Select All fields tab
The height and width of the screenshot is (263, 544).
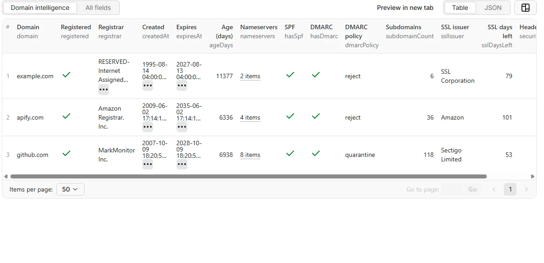point(98,8)
